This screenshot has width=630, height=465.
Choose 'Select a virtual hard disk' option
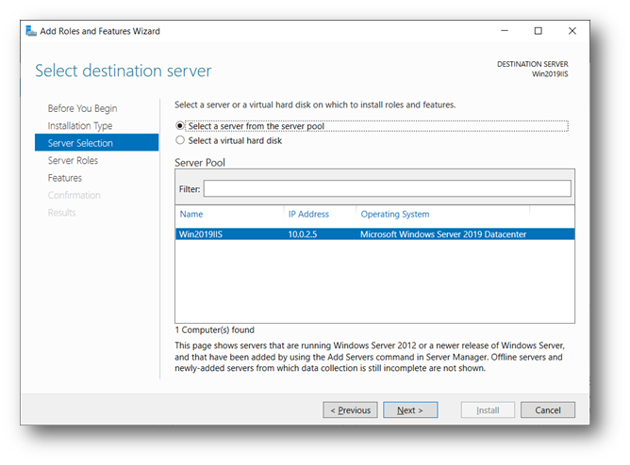click(181, 140)
